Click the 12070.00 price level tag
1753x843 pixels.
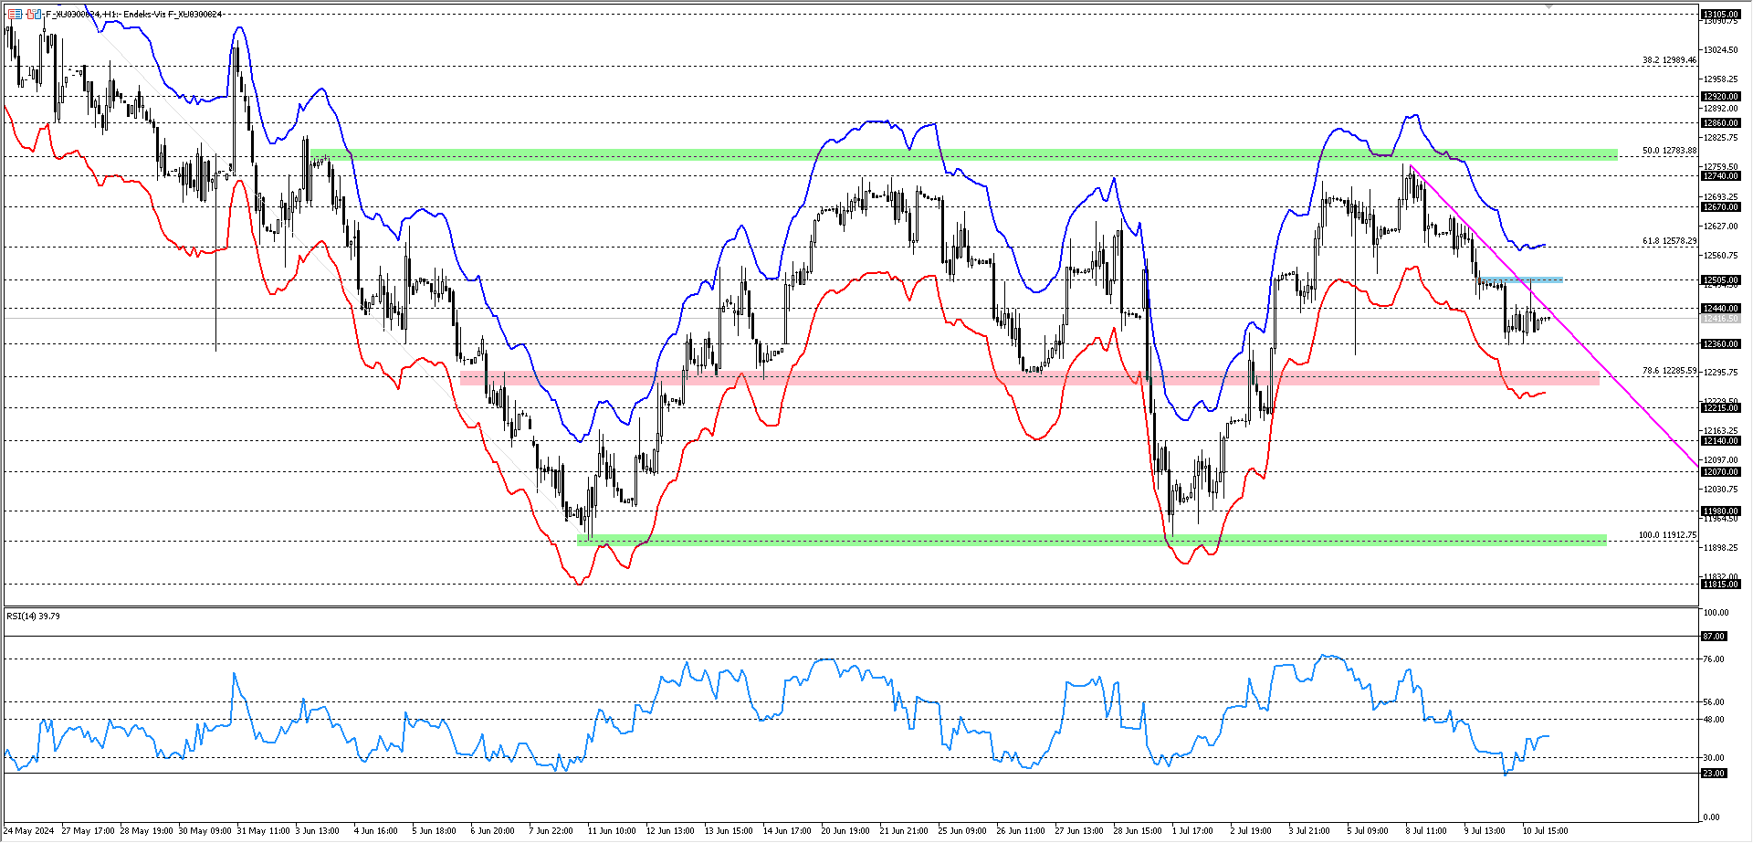(1721, 472)
